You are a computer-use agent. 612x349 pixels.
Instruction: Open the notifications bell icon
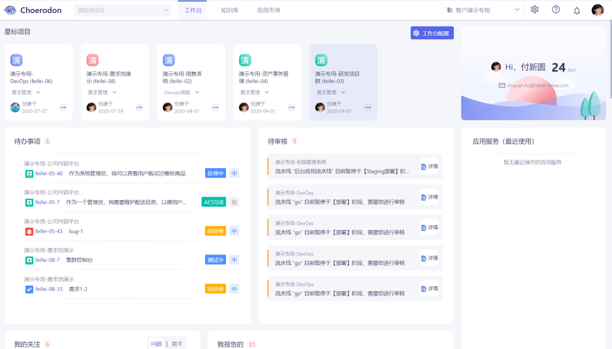577,10
